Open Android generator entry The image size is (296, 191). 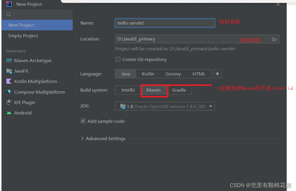(37, 113)
